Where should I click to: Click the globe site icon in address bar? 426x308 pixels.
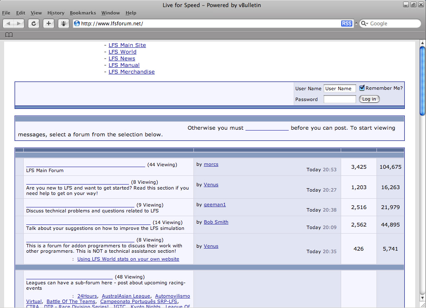point(77,23)
